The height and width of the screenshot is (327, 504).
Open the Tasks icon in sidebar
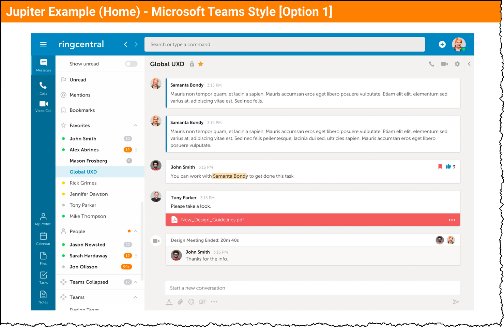[43, 278]
